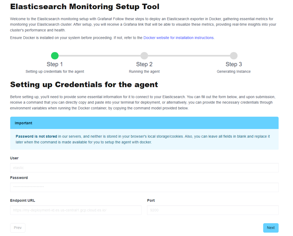
Task: Click inside the Password input field
Action: [144, 187]
